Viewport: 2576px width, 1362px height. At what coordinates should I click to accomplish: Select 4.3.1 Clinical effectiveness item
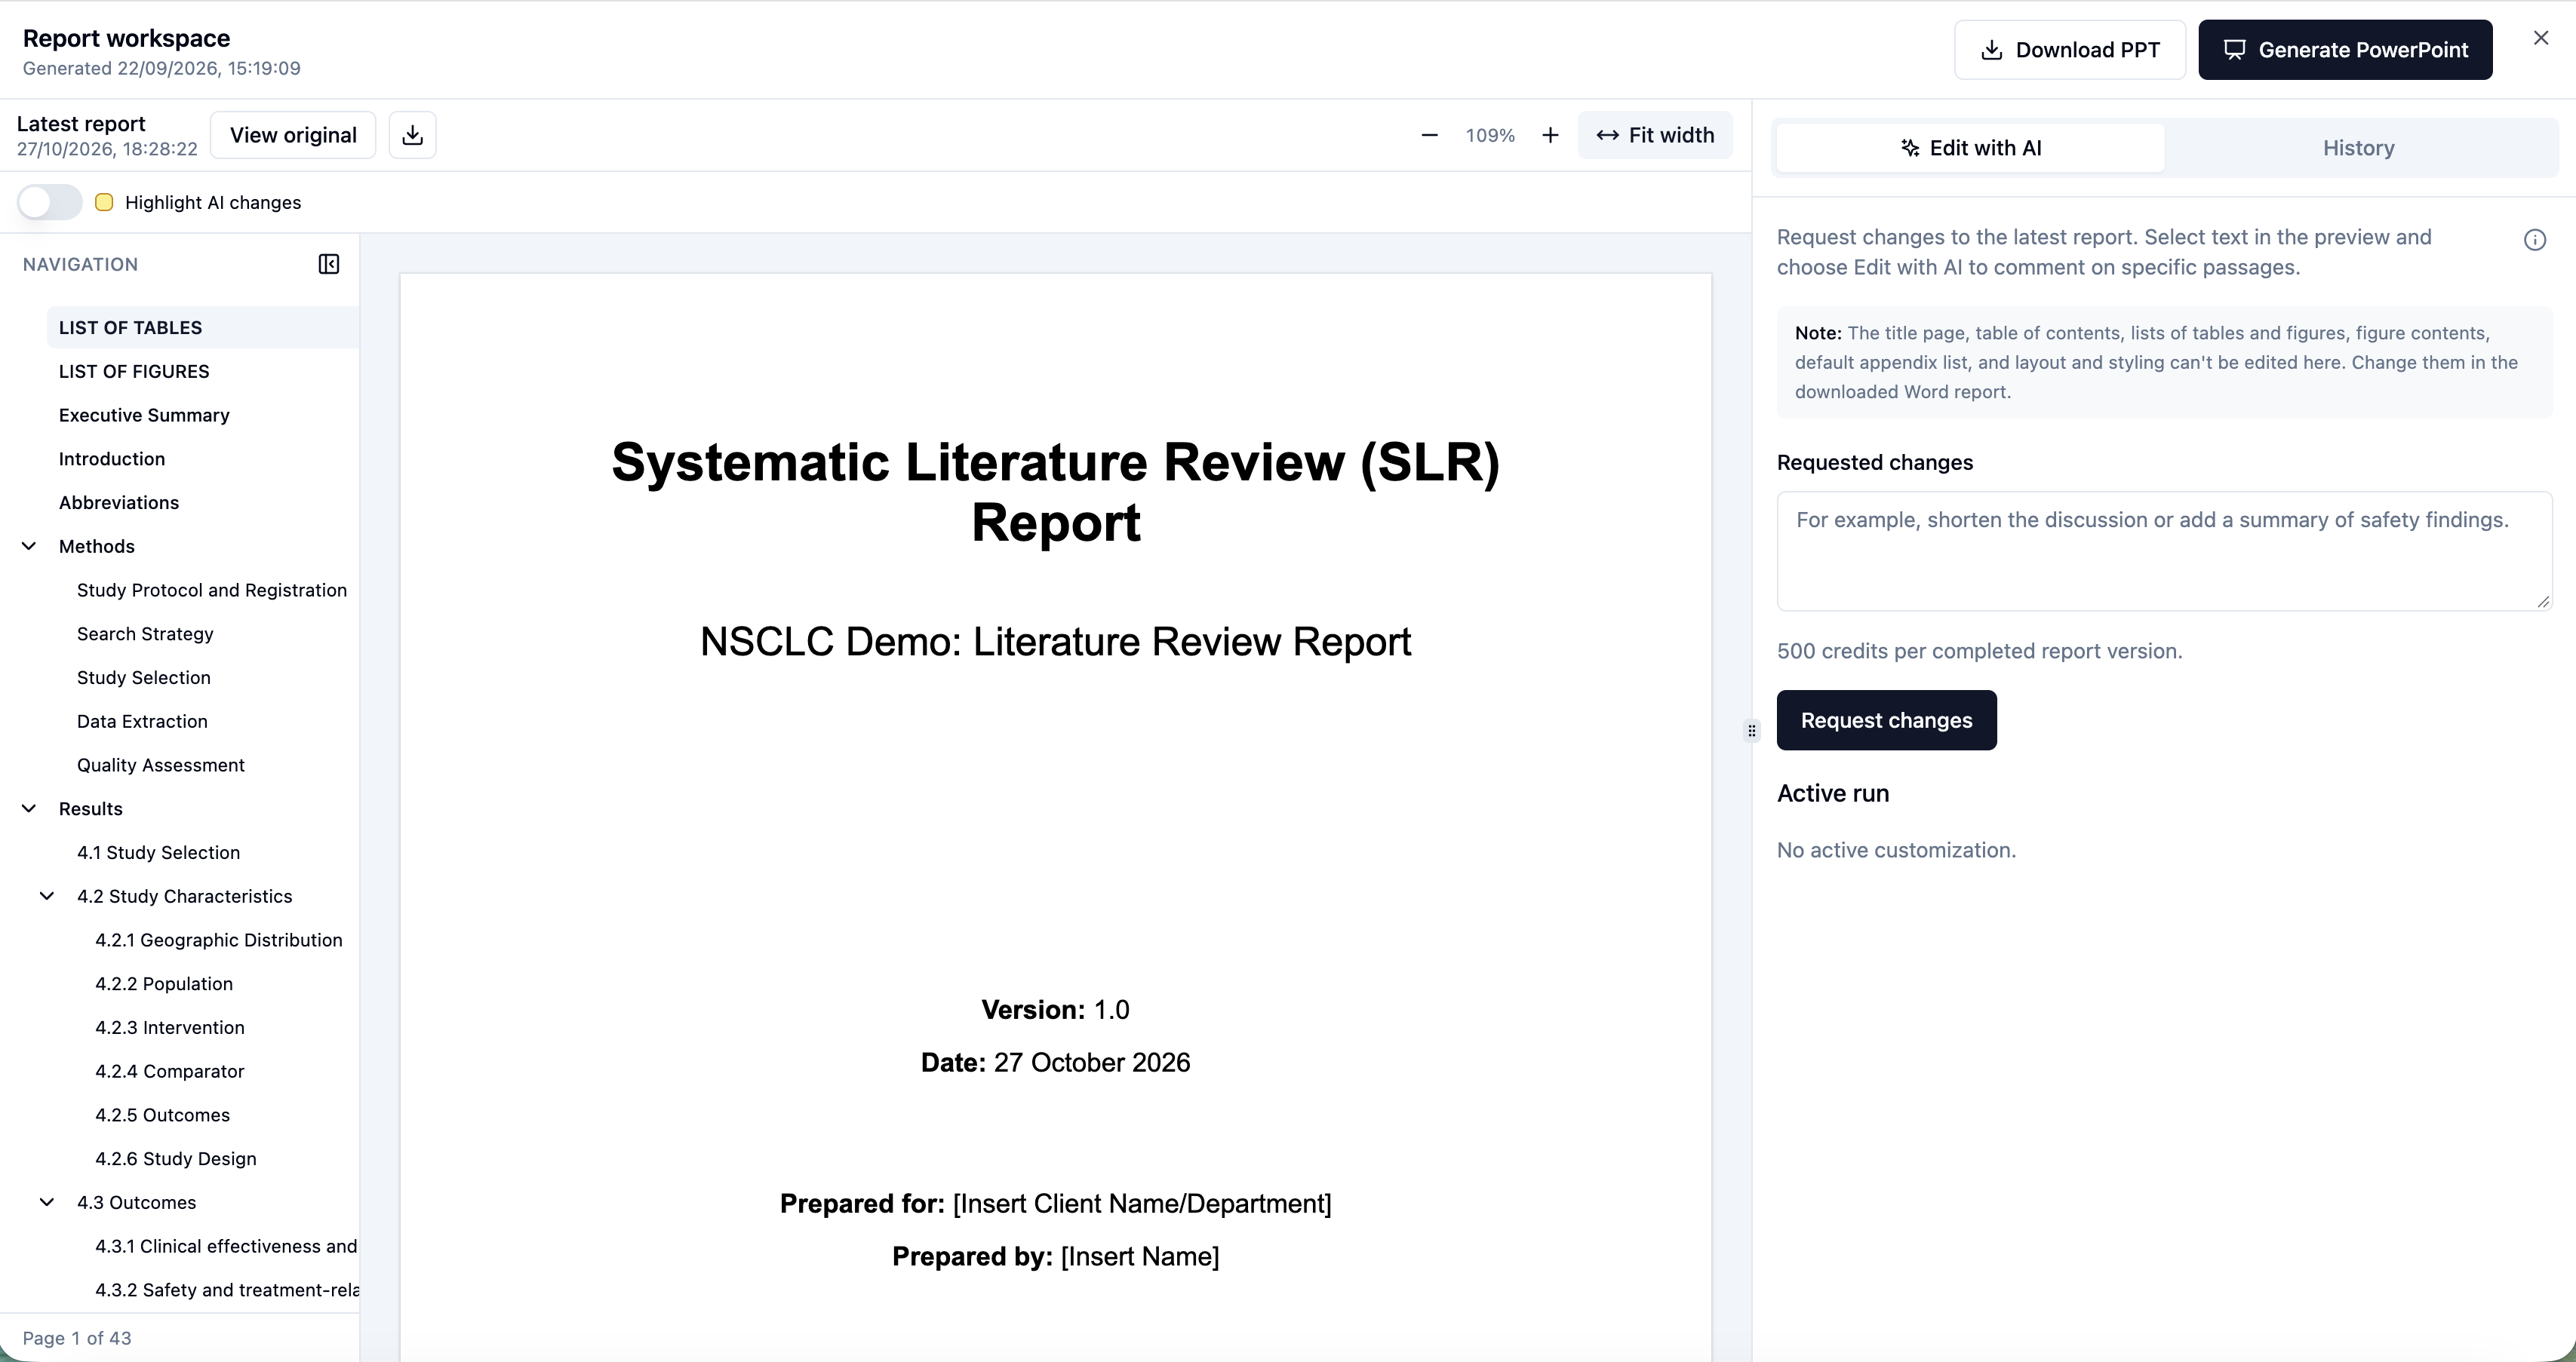tap(221, 1246)
